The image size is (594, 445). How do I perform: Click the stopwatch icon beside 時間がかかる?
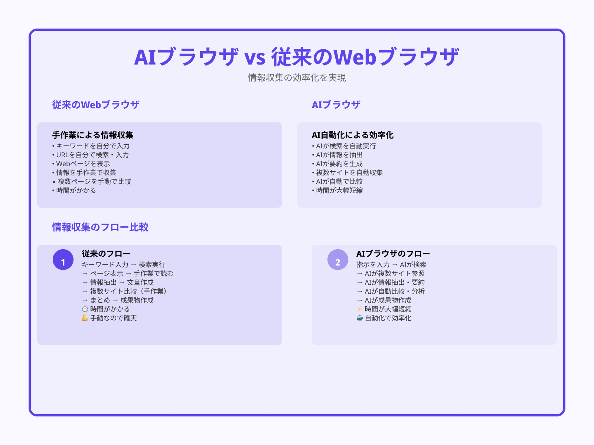[x=85, y=309]
